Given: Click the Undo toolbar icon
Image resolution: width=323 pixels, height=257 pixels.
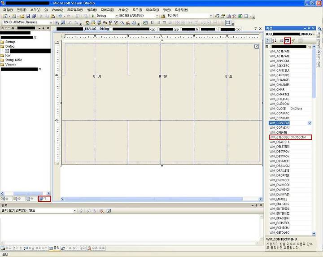Looking at the screenshot, I should tap(60, 16).
